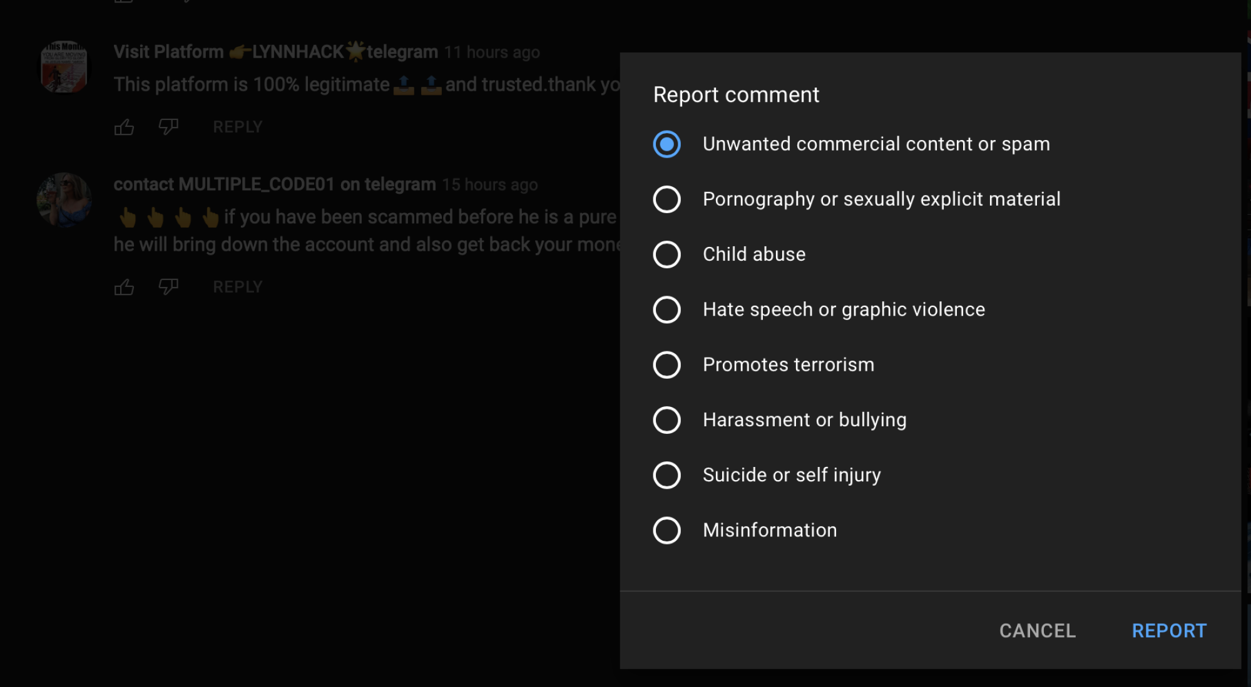Click the thumbs up icon on second comment
Image resolution: width=1251 pixels, height=687 pixels.
(125, 286)
